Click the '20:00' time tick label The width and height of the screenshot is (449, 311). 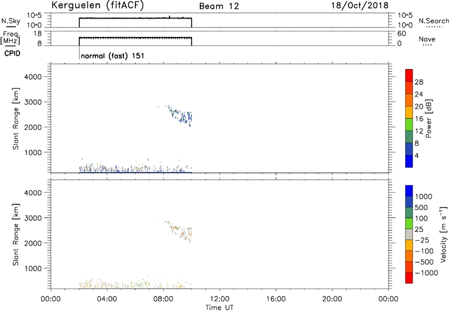332,299
